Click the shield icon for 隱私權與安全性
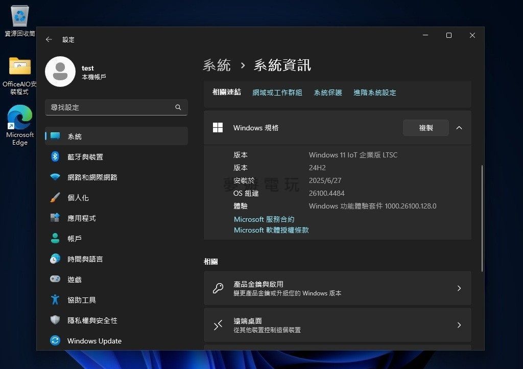This screenshot has height=369, width=523. coord(55,320)
